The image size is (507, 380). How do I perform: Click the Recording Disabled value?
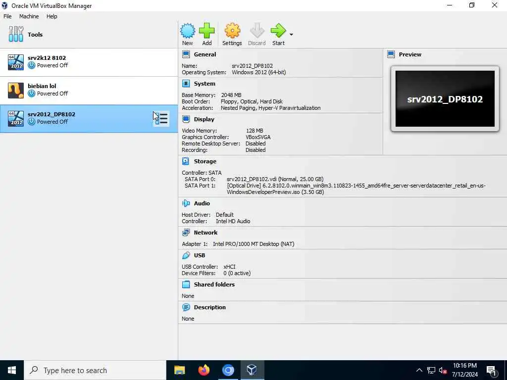coord(255,150)
